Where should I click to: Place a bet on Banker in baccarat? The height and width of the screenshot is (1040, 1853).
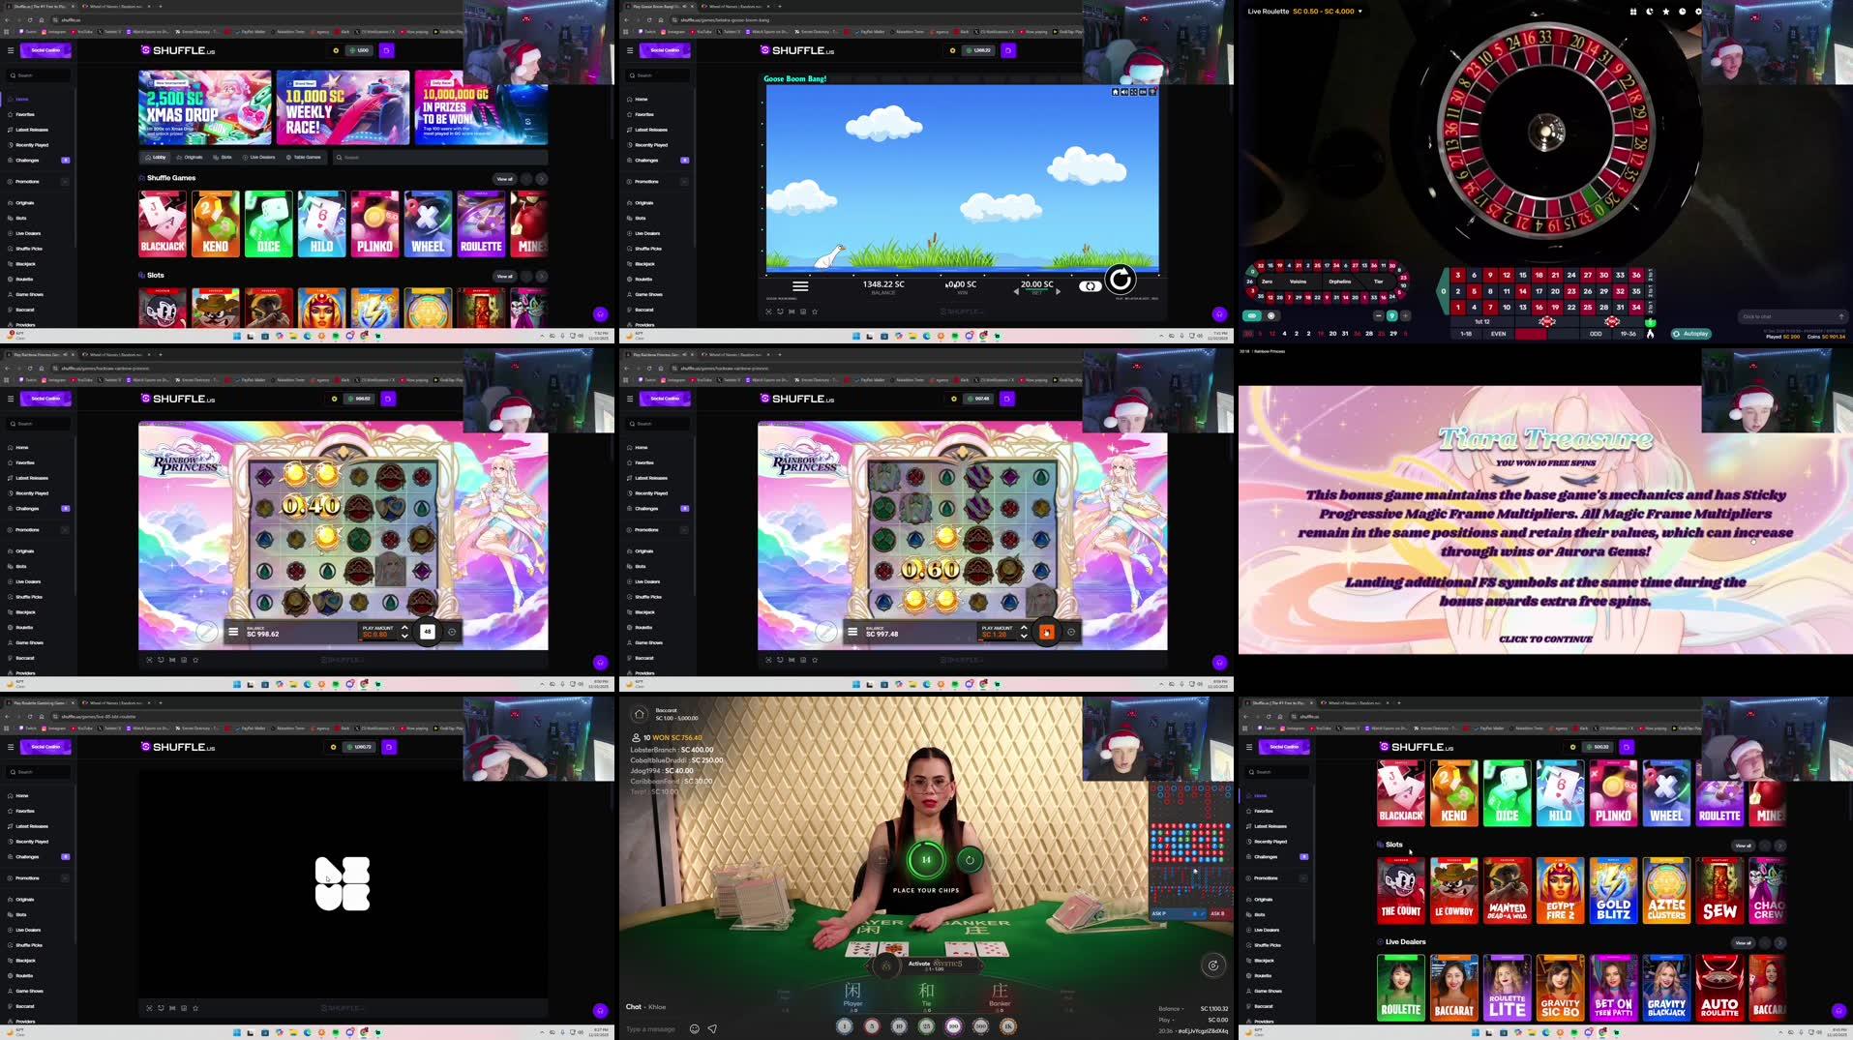coord(999,994)
